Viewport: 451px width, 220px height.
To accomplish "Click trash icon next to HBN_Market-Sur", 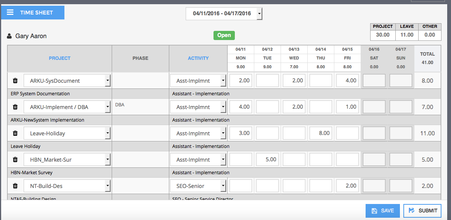I will [x=15, y=160].
